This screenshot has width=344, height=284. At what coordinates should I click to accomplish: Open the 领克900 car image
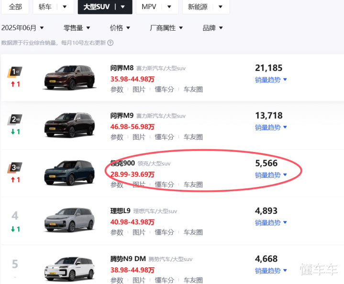(69, 173)
